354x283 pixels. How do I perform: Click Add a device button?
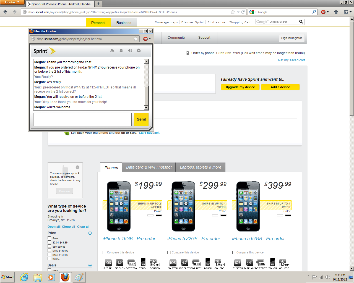tap(280, 87)
